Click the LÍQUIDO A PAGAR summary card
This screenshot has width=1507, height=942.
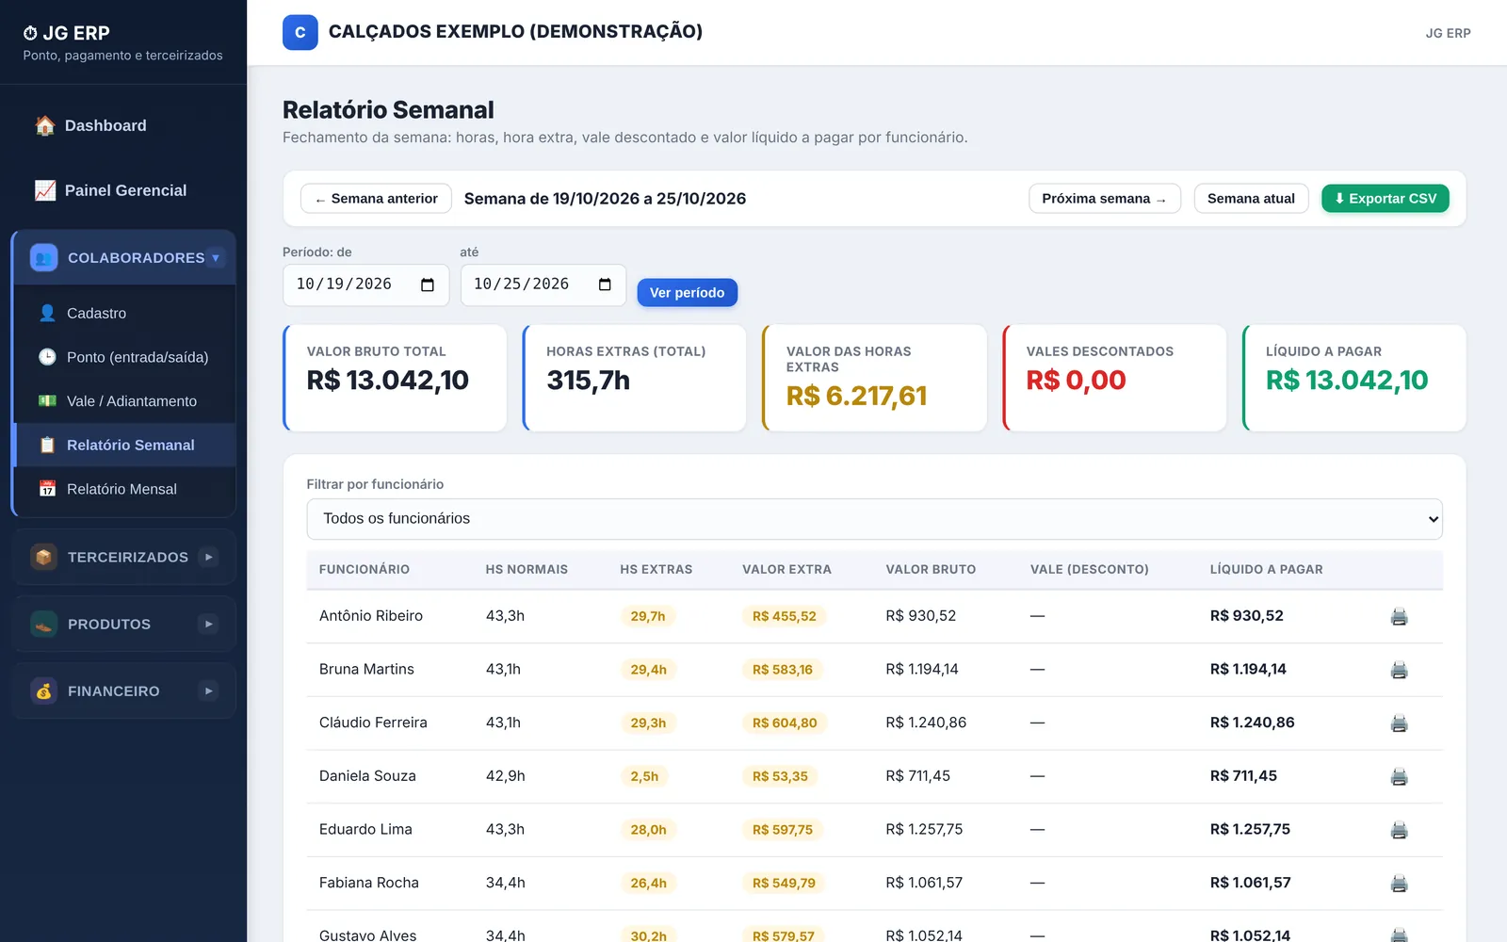tap(1354, 378)
